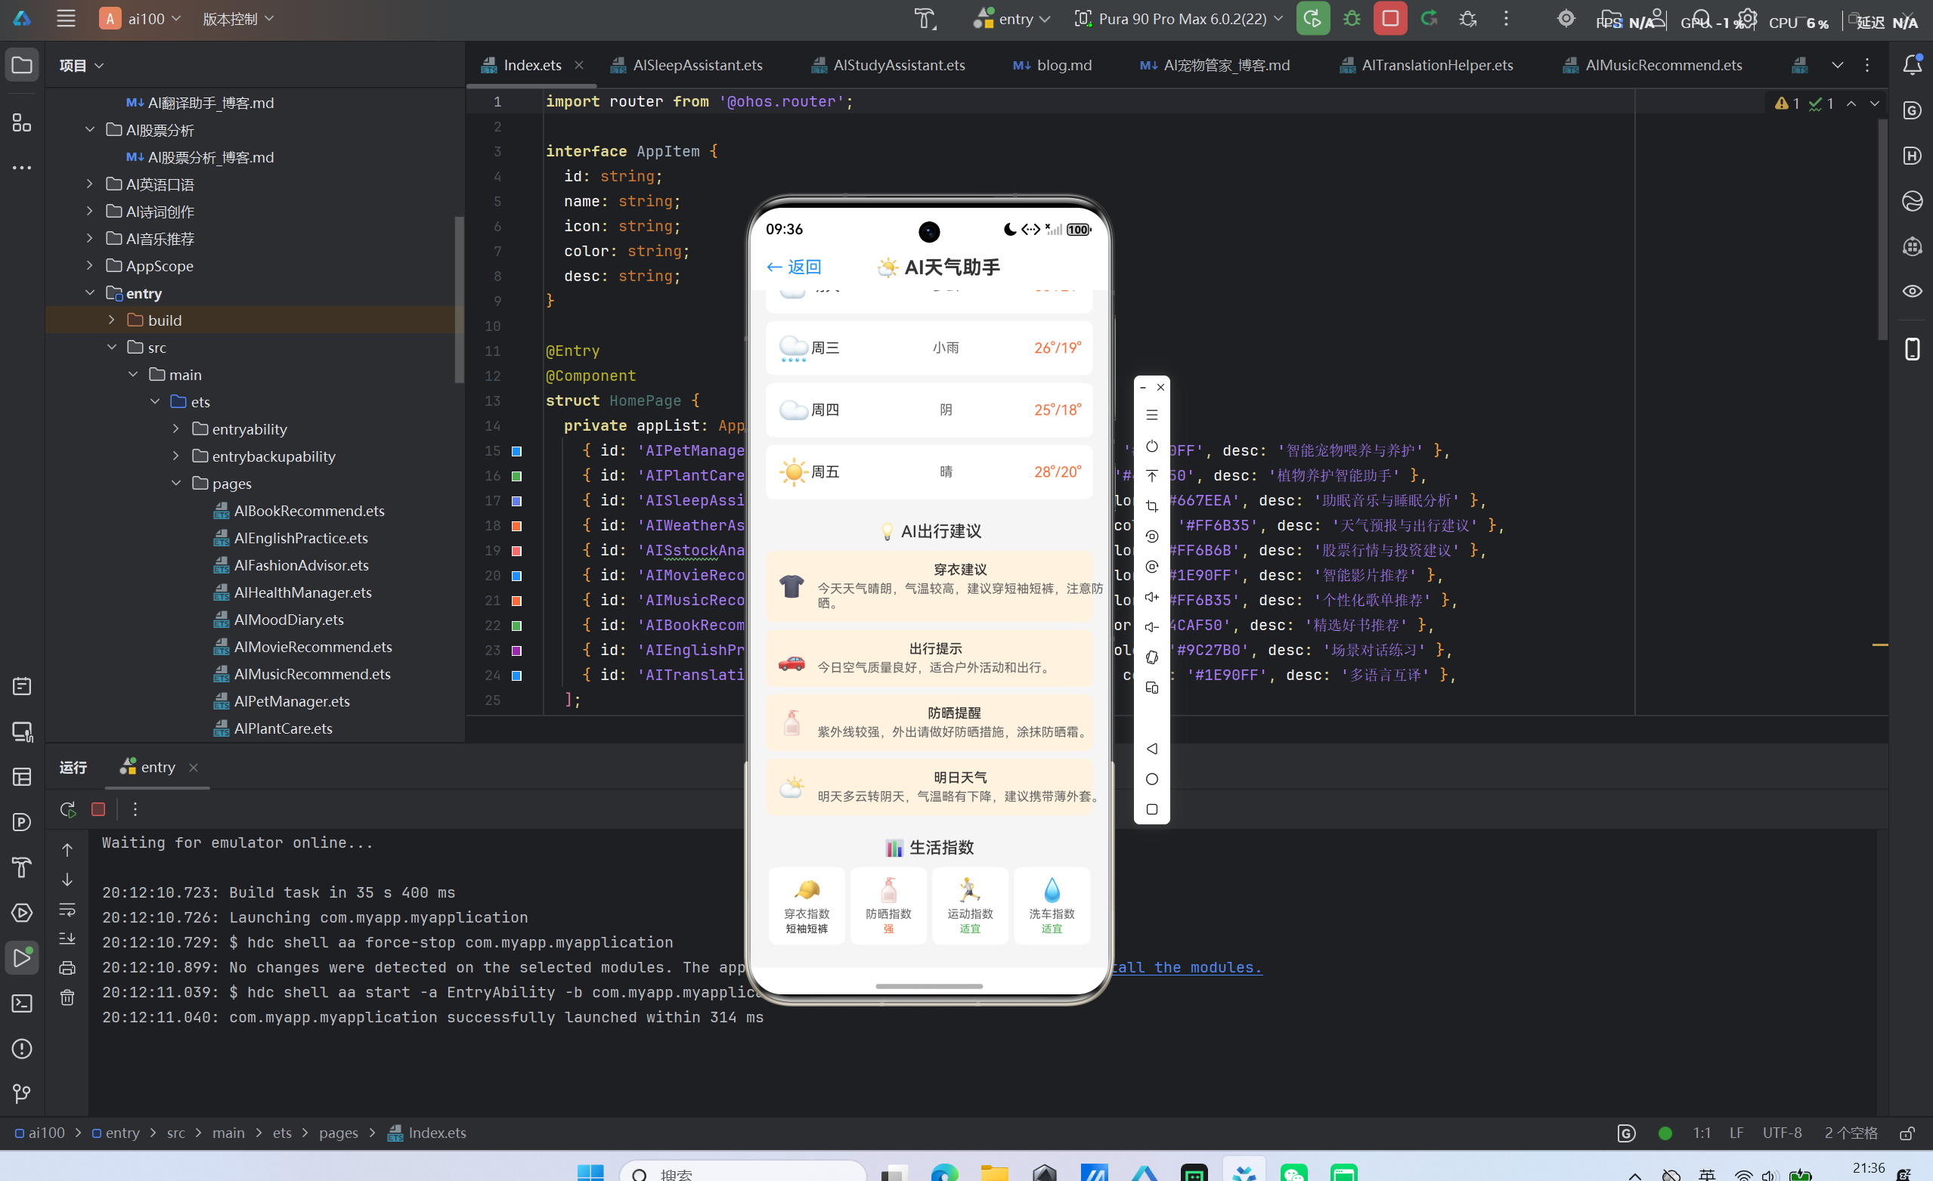Click the green run entry button

pyautogui.click(x=1312, y=19)
